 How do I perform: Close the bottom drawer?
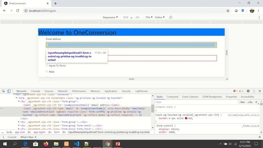(x=260, y=137)
